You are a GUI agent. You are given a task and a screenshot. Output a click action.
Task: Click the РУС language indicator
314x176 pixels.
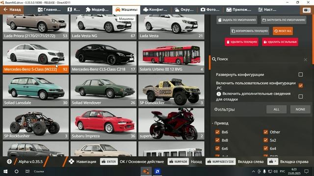point(283,172)
